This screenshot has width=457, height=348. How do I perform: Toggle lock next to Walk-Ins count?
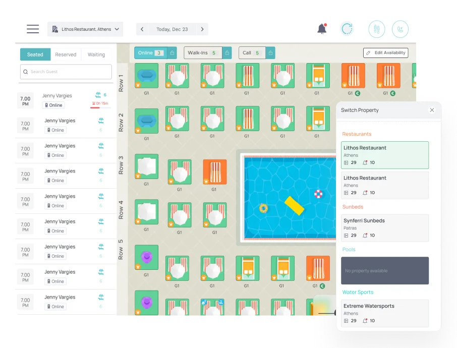point(227,53)
